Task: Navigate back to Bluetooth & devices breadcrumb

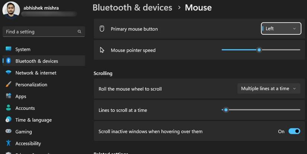Action: click(x=132, y=7)
